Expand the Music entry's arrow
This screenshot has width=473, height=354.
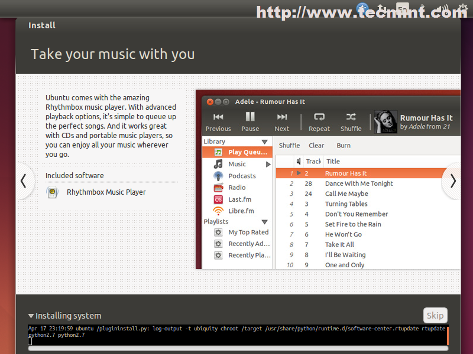coord(268,165)
